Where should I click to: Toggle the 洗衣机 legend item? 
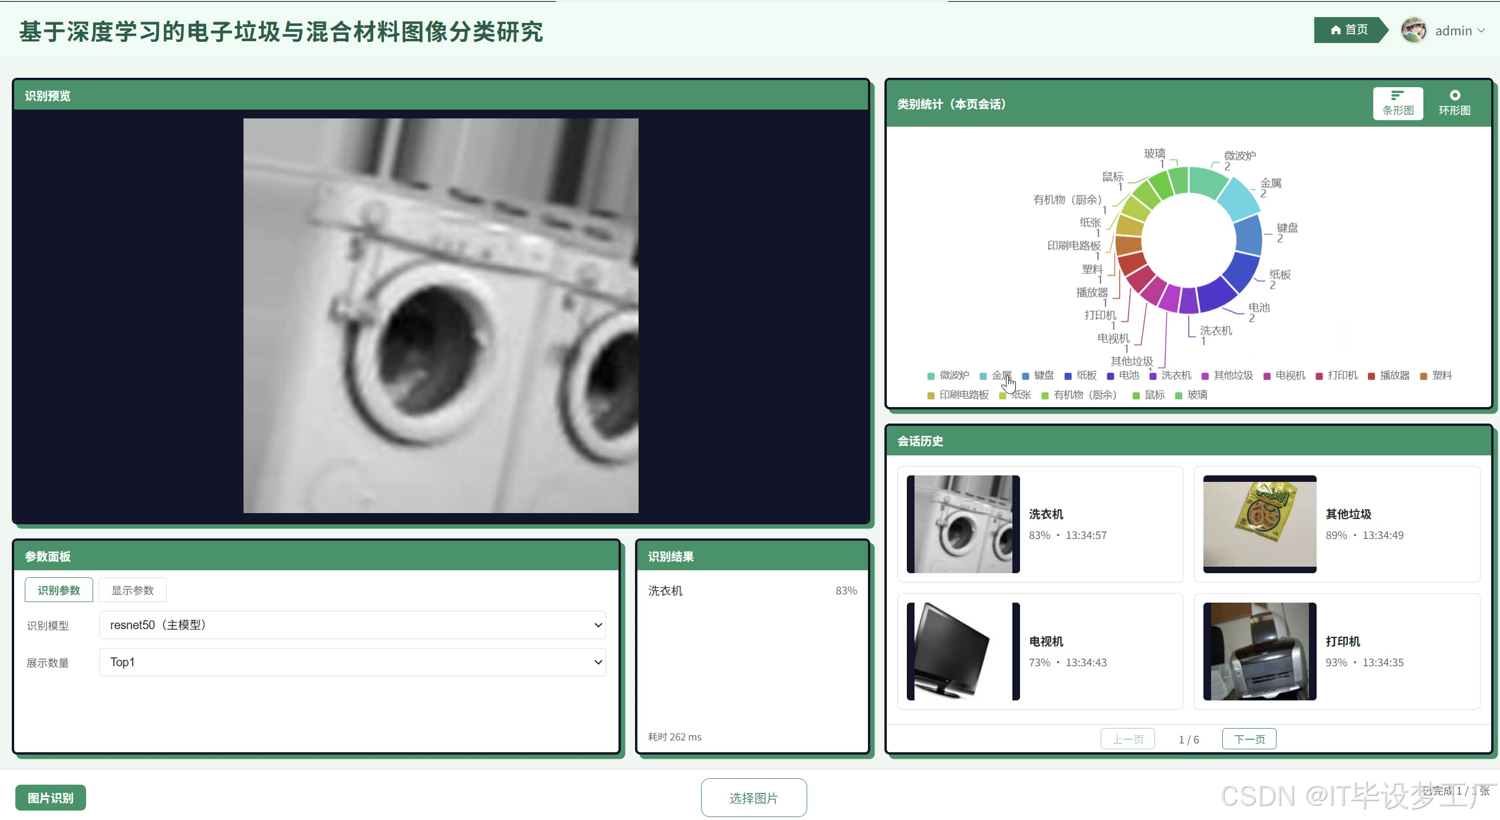coord(1170,375)
